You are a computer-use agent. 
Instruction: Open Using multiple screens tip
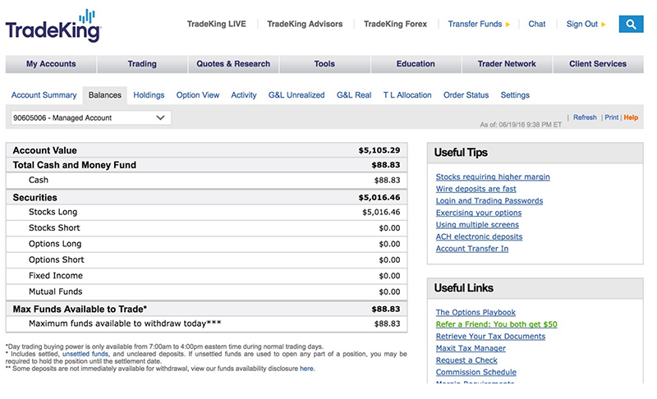[x=477, y=224]
